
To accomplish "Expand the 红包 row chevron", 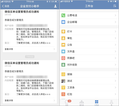I will coord(115,94).
